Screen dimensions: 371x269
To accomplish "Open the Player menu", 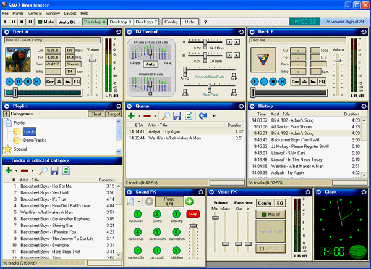I will pos(18,13).
